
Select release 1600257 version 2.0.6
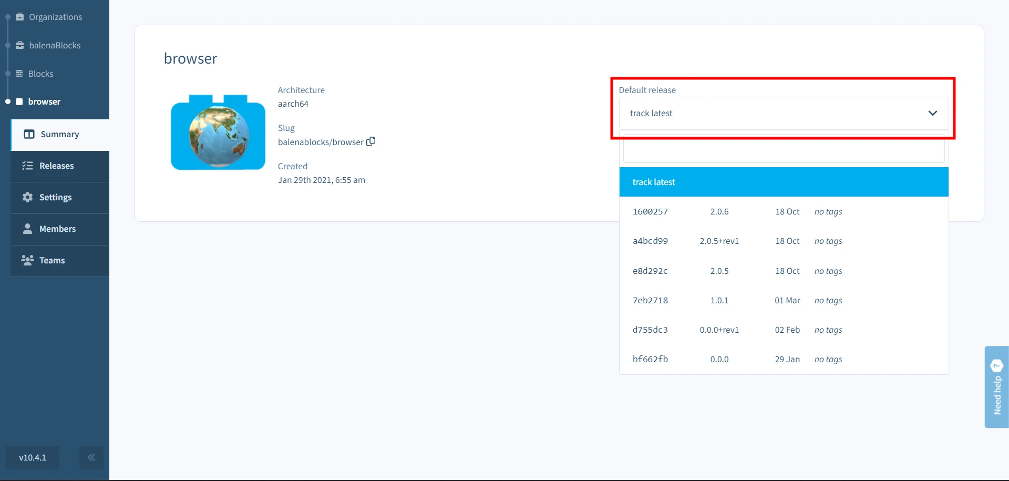pyautogui.click(x=783, y=212)
